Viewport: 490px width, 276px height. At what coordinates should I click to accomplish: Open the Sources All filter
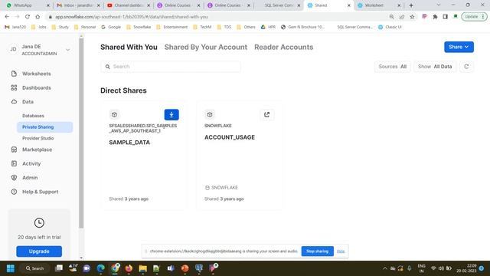pyautogui.click(x=393, y=67)
